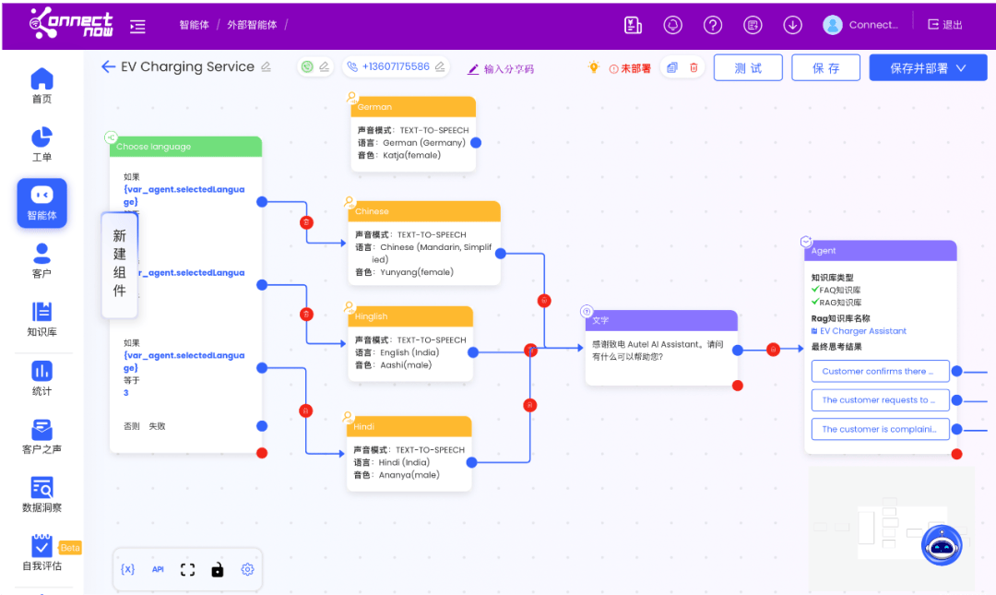Open the variables {x} panel

coord(128,569)
